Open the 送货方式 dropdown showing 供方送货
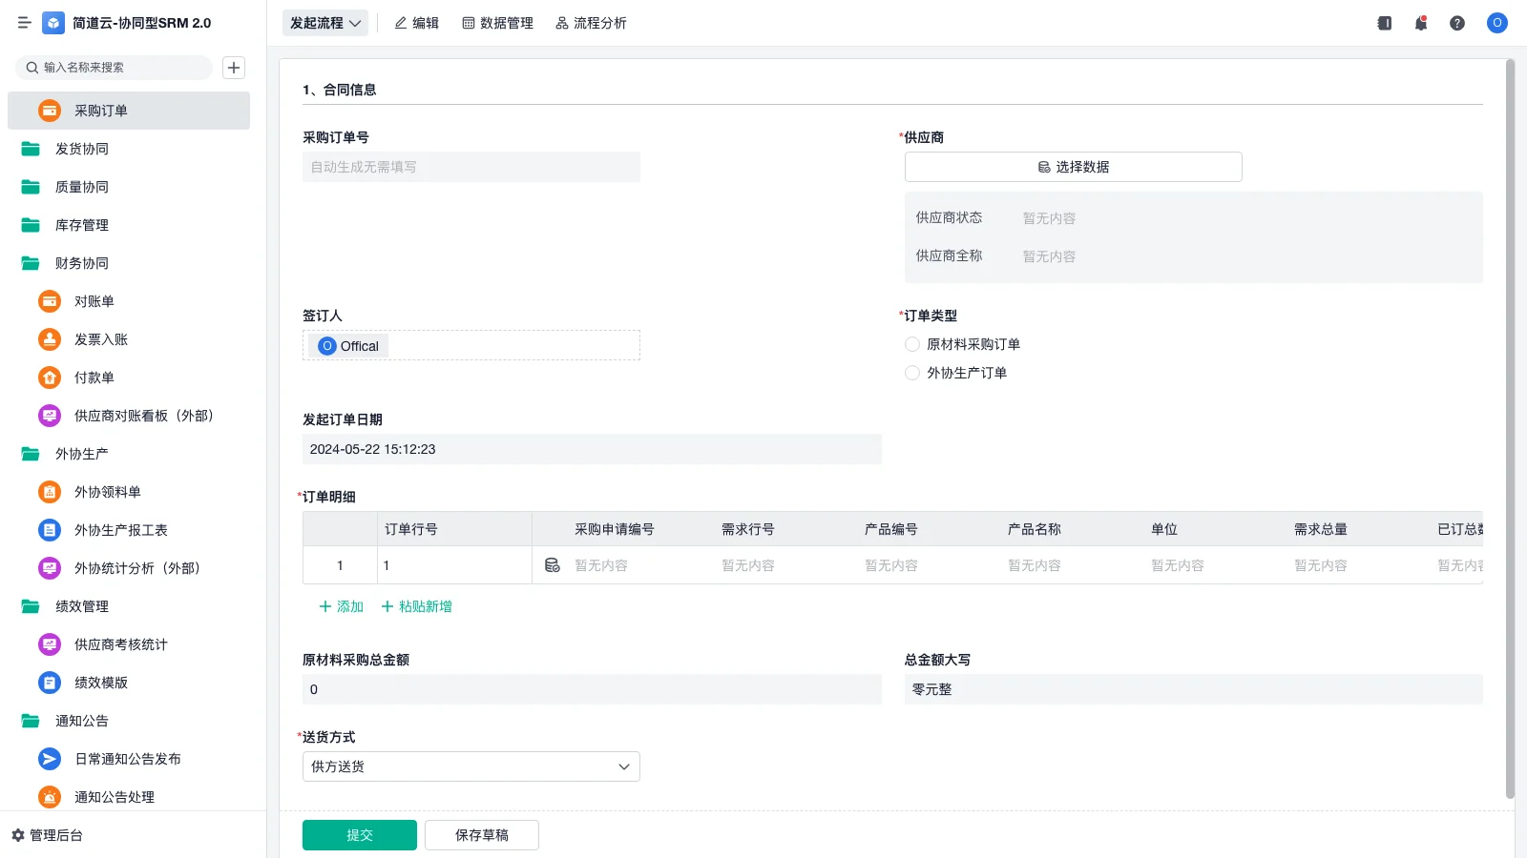Screen dimensions: 1527x858 point(471,766)
